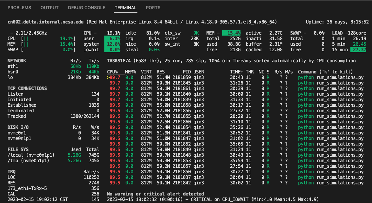Switch to the PROBLEMS tab
The width and height of the screenshot is (372, 203).
pyautogui.click(x=19, y=8)
